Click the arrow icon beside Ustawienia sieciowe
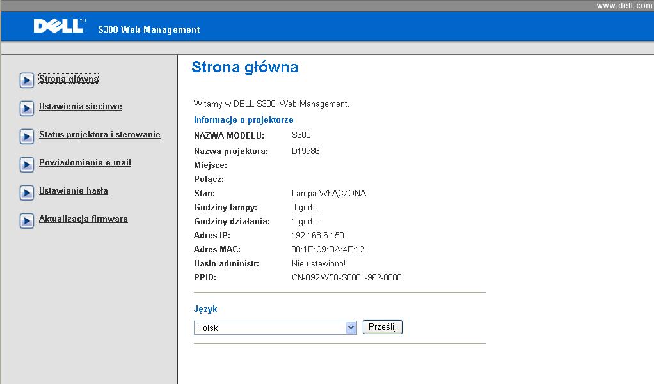 click(27, 108)
